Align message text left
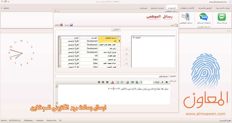This screenshot has height=123, width=232. 107,82
